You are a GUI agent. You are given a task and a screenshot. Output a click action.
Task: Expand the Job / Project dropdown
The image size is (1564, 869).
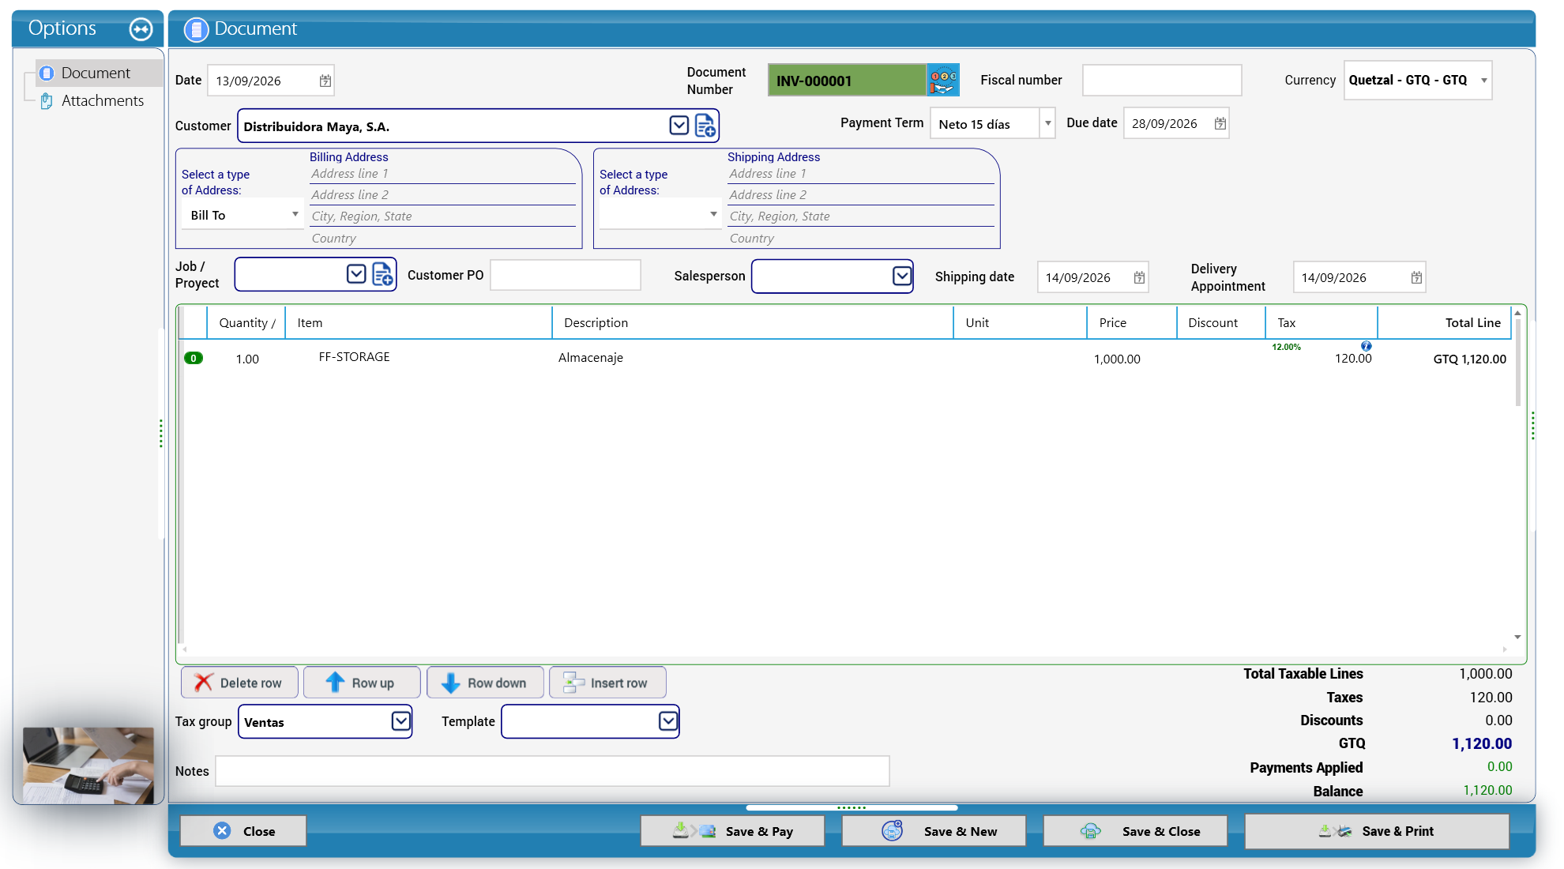click(x=356, y=273)
